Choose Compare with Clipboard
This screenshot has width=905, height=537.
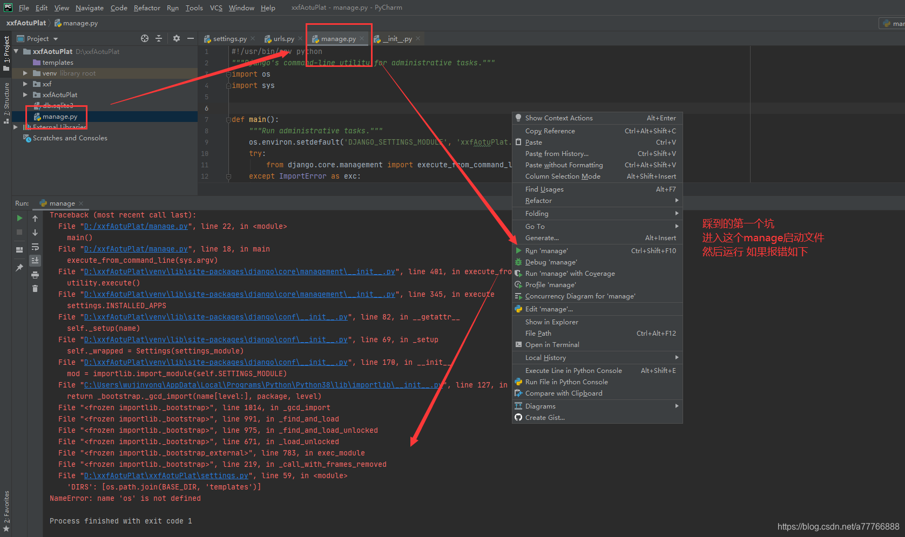597,393
